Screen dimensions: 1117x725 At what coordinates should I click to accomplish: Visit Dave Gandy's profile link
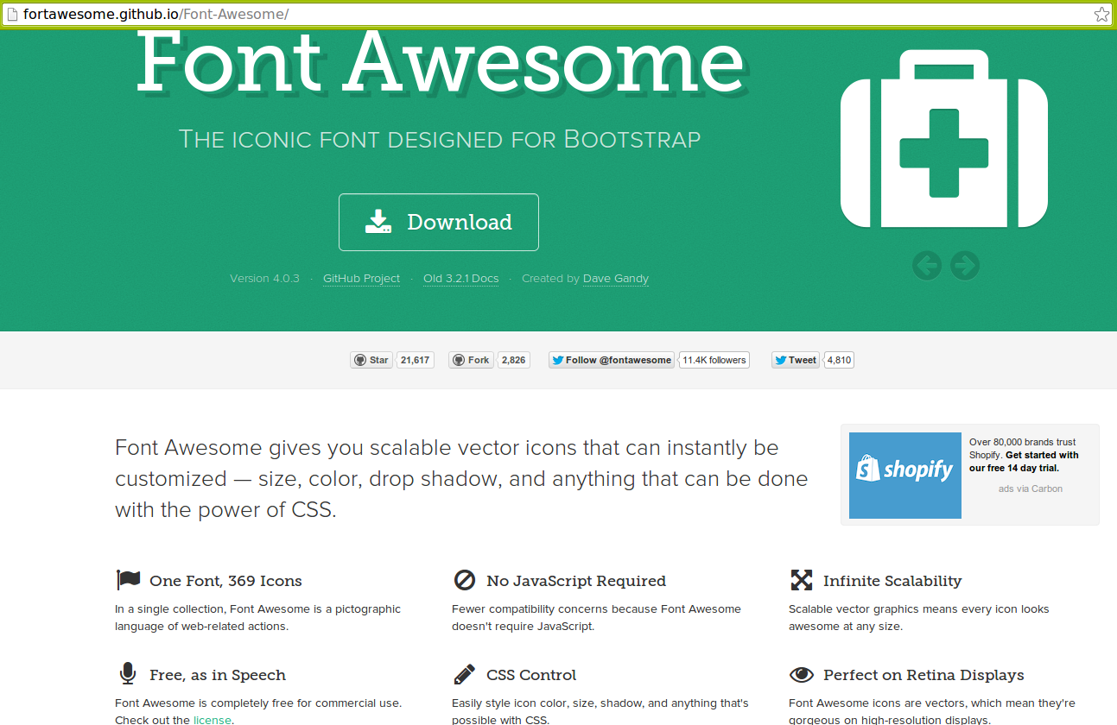coord(615,278)
